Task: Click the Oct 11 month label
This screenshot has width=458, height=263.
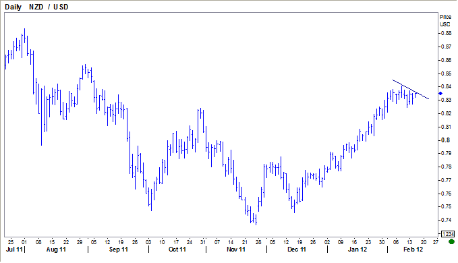Action: (x=177, y=250)
